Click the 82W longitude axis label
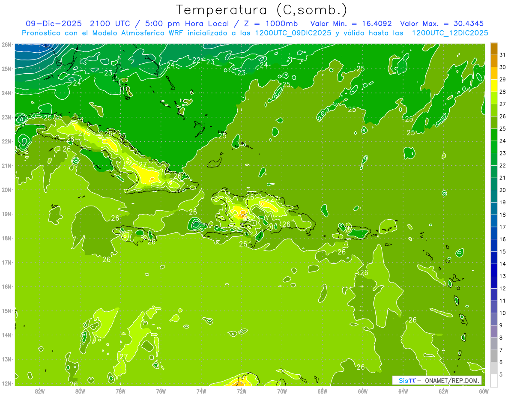Image resolution: width=514 pixels, height=397 pixels. pos(40,391)
